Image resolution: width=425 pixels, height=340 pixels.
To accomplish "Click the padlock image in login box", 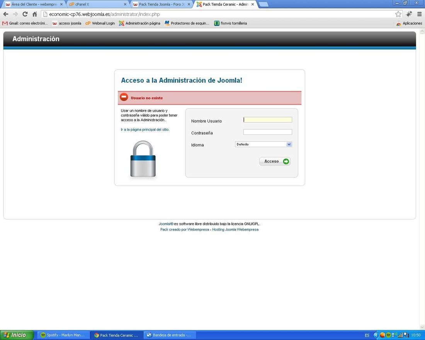I will point(143,159).
